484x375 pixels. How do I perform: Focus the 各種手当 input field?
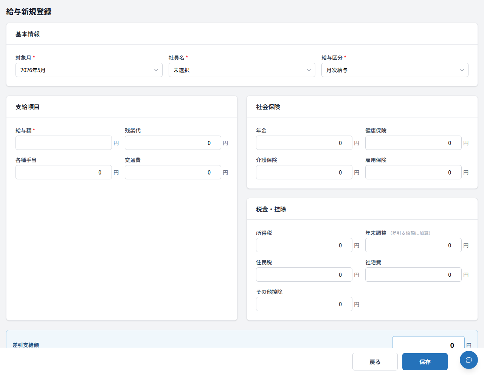64,172
